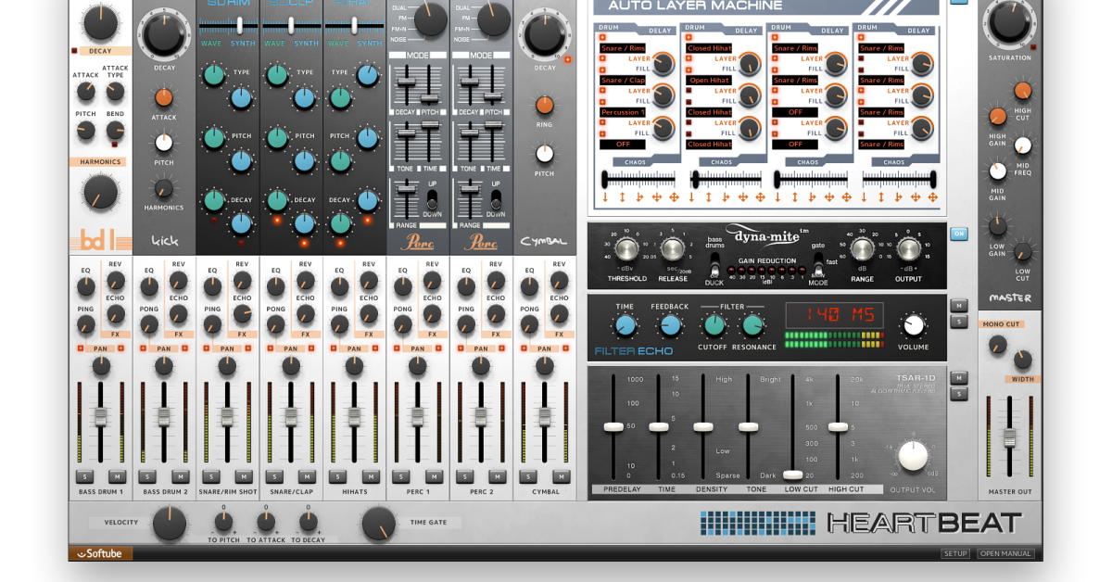This screenshot has height=582, width=1112.
Task: Click the OPEN MANUAL button
Action: (x=1005, y=554)
